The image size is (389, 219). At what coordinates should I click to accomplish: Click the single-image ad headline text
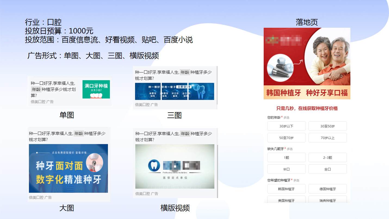pos(53,89)
